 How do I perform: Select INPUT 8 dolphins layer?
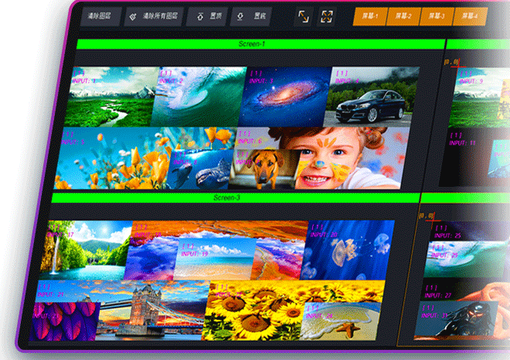click(x=199, y=170)
